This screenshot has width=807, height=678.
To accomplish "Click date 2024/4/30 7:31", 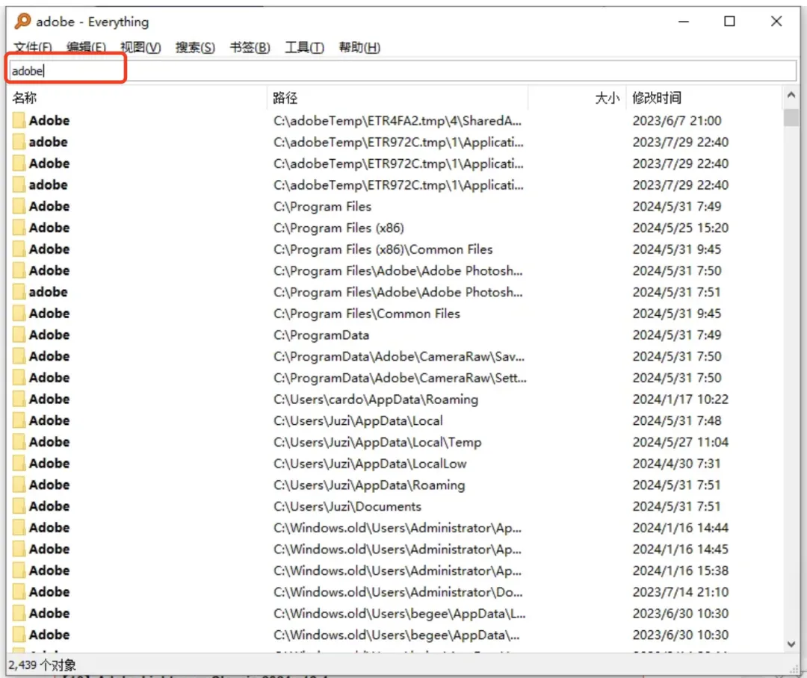I will (676, 464).
